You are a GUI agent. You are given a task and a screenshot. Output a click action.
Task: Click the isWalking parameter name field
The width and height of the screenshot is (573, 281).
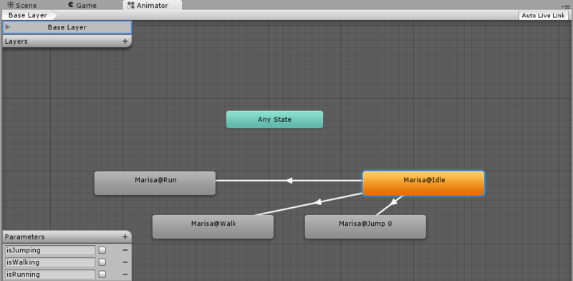point(50,262)
